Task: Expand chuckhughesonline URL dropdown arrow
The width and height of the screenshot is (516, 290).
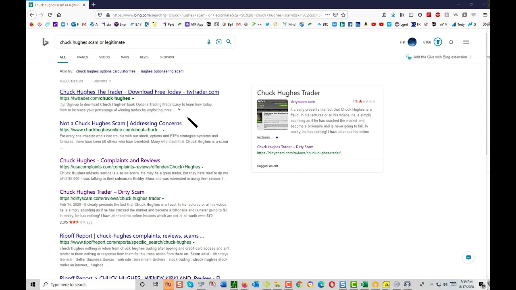Action: point(163,130)
